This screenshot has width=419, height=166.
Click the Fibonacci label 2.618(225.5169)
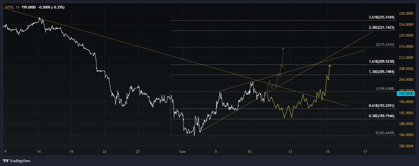[x=382, y=17]
